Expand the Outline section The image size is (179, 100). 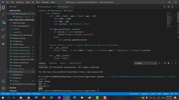13,88
